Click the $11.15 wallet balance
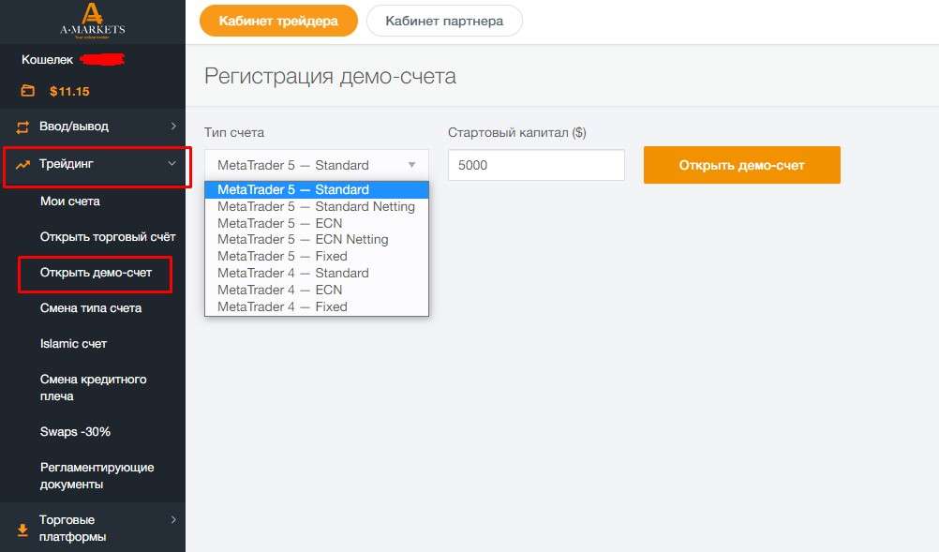 pos(69,92)
